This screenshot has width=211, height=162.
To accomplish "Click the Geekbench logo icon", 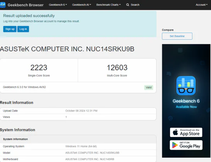I will (3, 5).
